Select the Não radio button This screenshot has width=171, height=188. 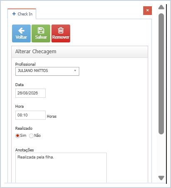[x=31, y=136]
